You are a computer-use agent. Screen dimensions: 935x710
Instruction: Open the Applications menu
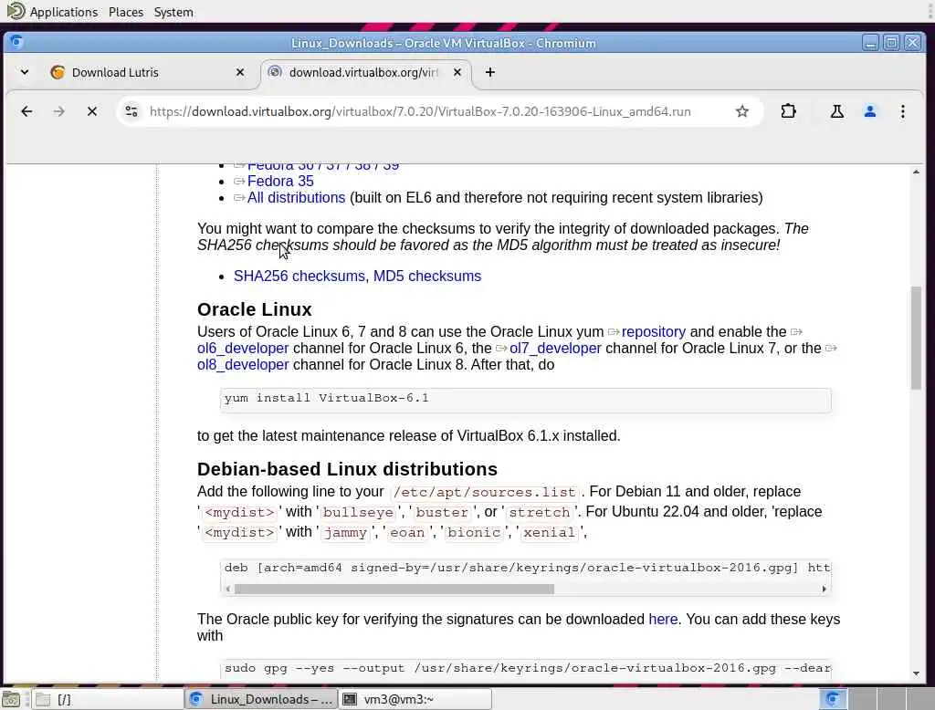(64, 12)
